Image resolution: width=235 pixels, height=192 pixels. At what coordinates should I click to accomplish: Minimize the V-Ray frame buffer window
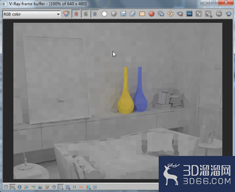point(205,3)
